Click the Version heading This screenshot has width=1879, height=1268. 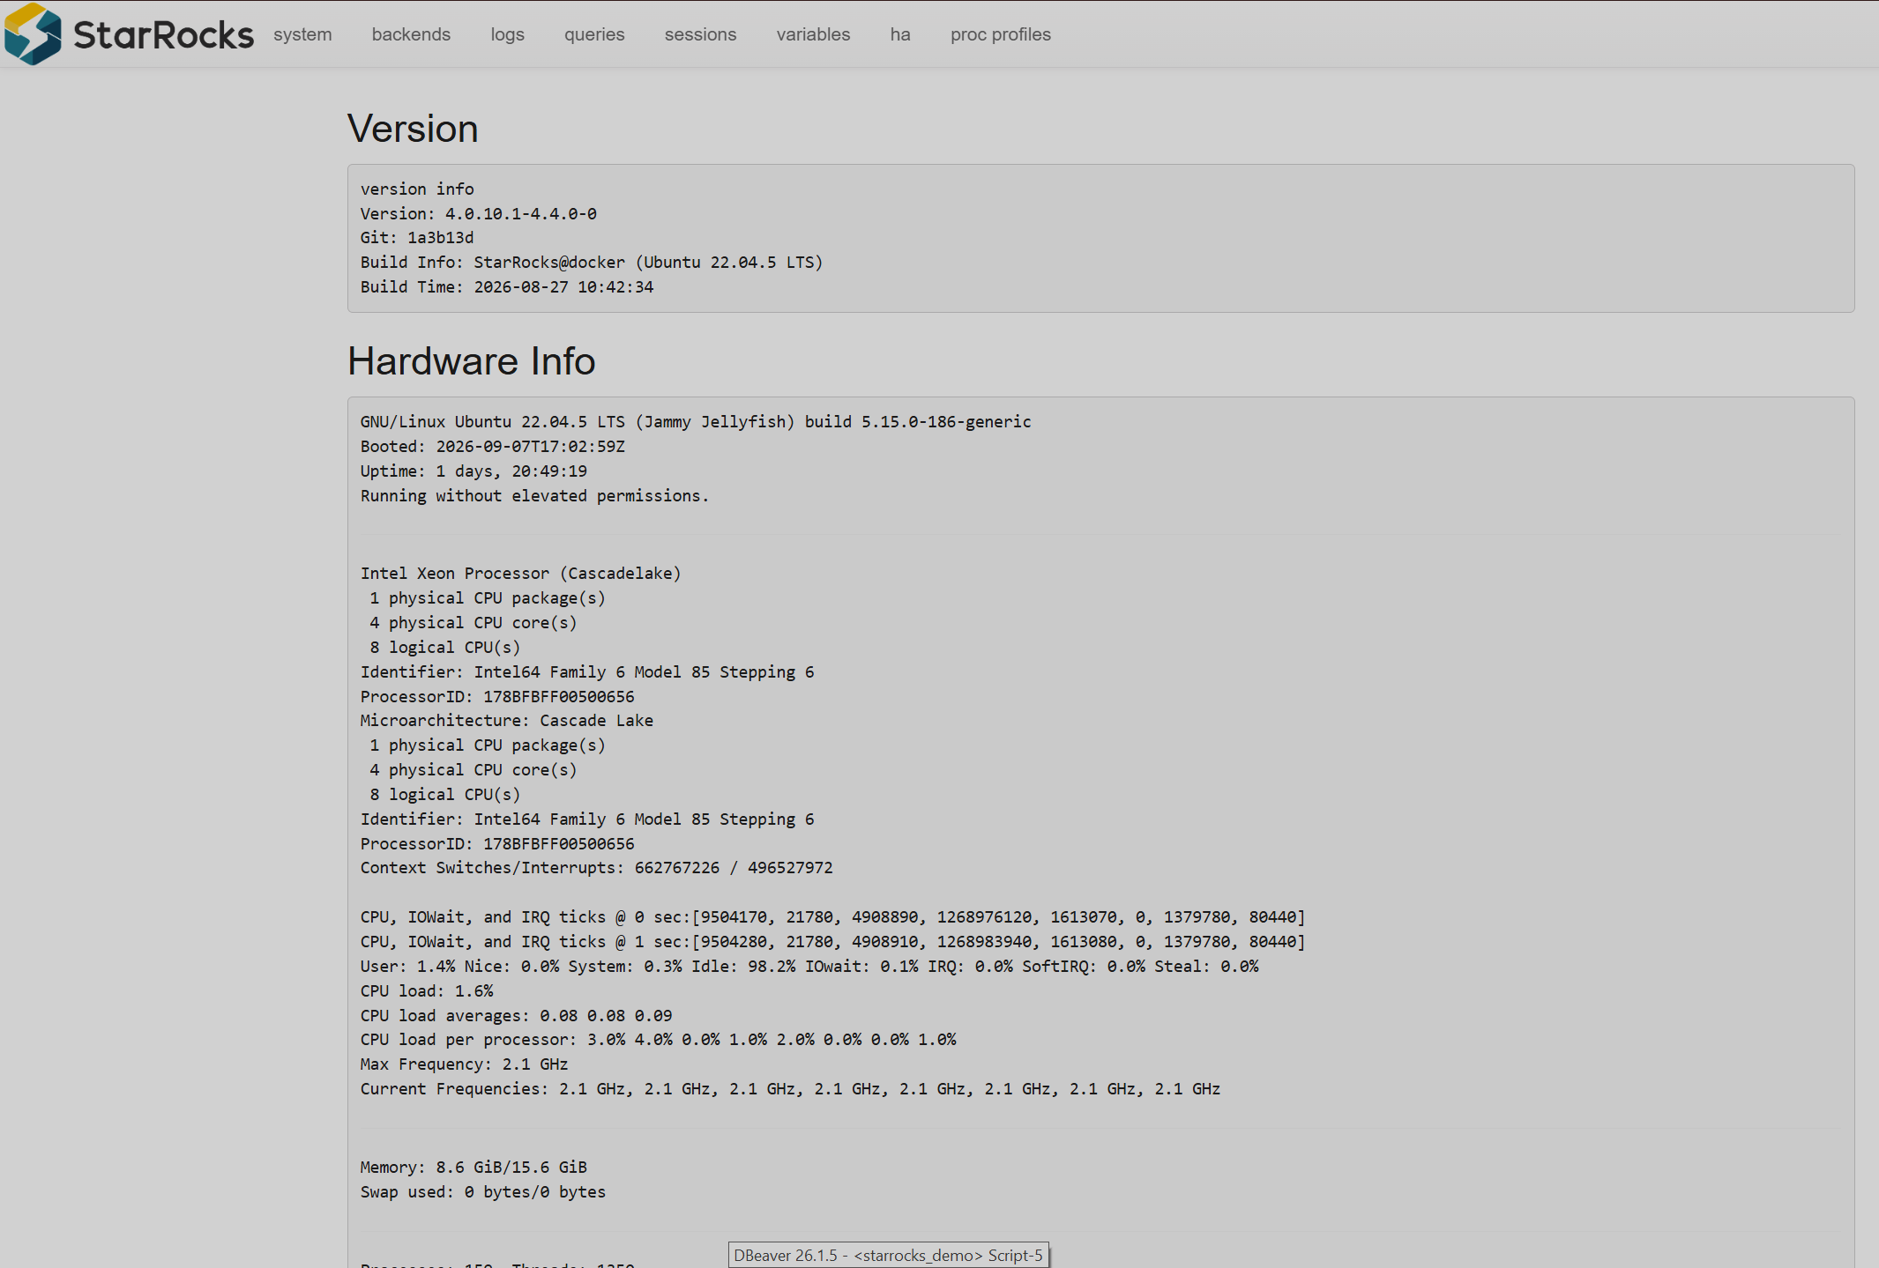pos(413,129)
